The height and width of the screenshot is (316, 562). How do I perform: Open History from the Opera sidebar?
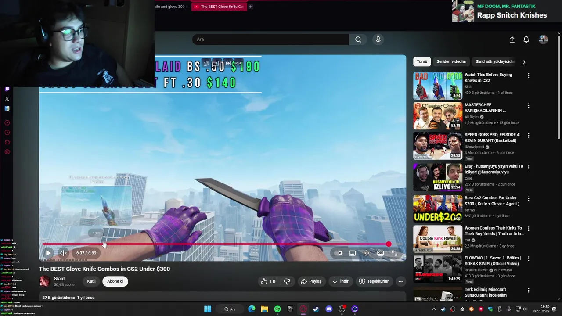7,133
